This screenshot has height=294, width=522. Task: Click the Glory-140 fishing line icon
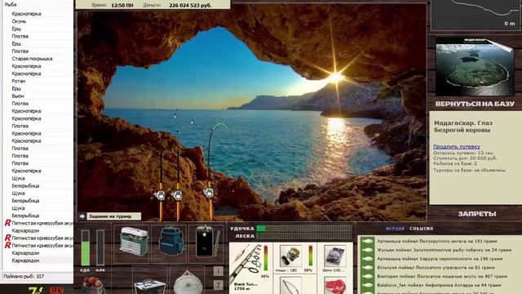334,256
